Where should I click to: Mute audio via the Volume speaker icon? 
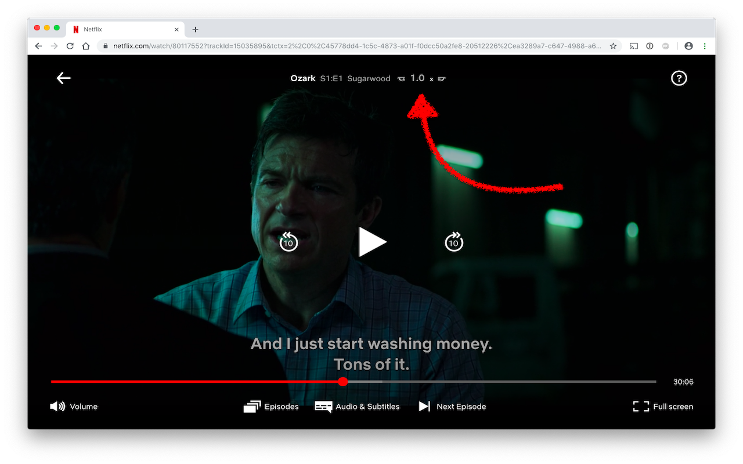point(57,407)
